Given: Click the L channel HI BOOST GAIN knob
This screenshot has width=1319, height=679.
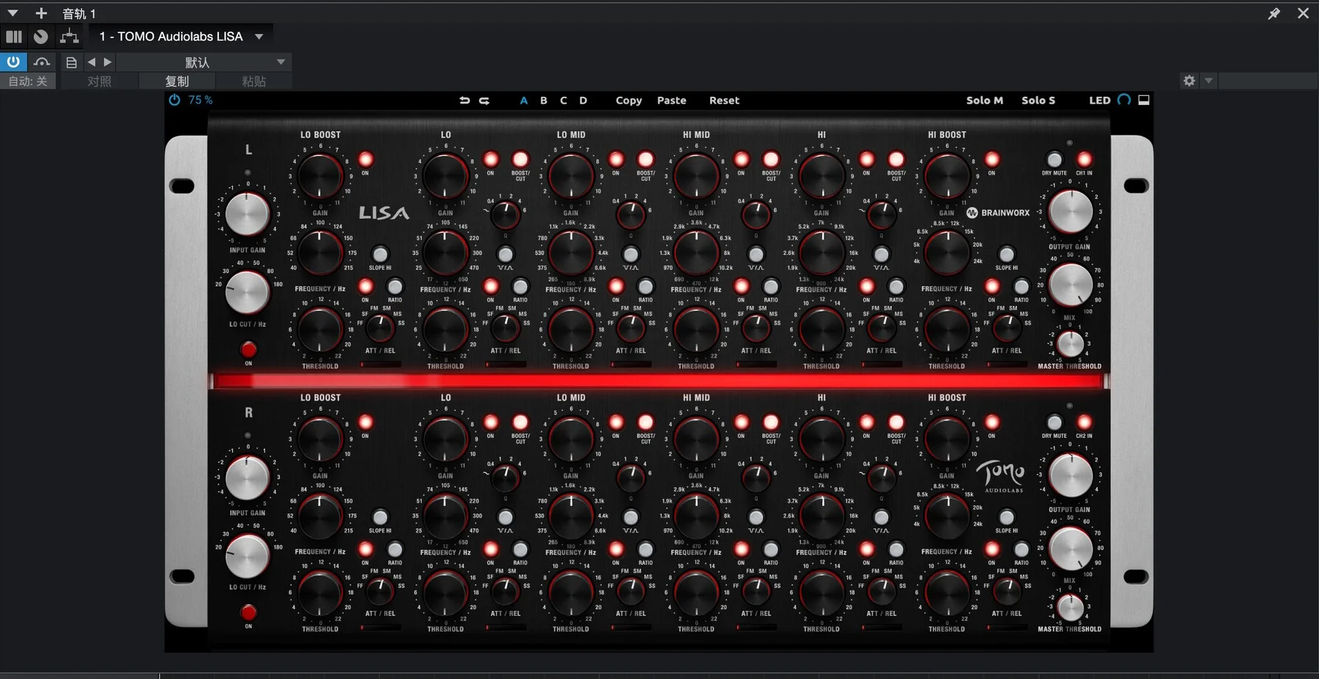Looking at the screenshot, I should (x=947, y=177).
